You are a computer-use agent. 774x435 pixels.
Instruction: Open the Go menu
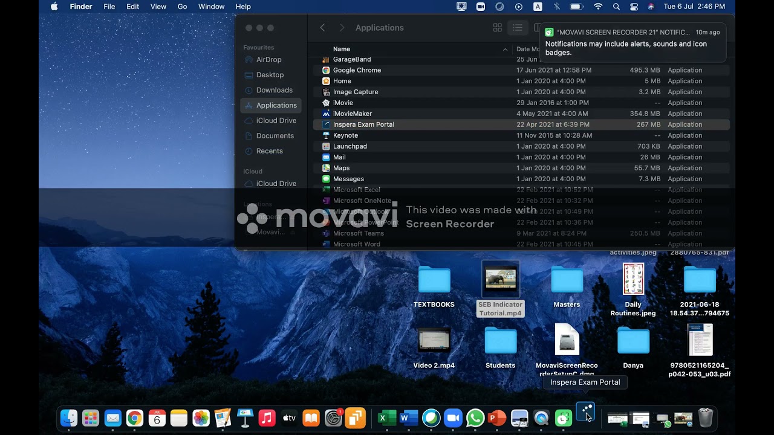(183, 7)
